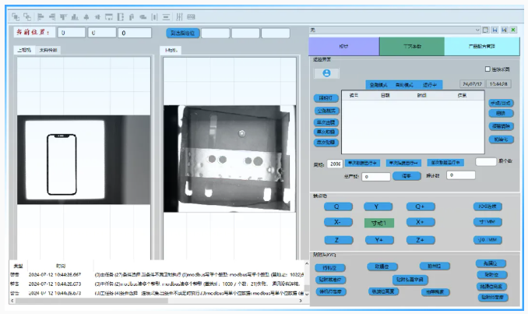This screenshot has height=314, width=528.
Task: Click the blue user profile icon
Action: point(327,72)
